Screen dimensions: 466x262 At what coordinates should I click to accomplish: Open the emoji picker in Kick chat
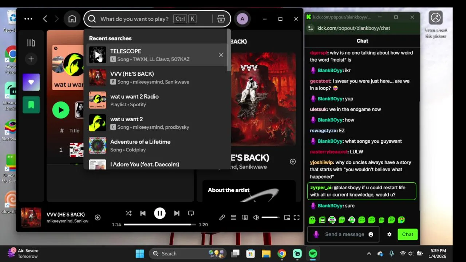pyautogui.click(x=371, y=234)
